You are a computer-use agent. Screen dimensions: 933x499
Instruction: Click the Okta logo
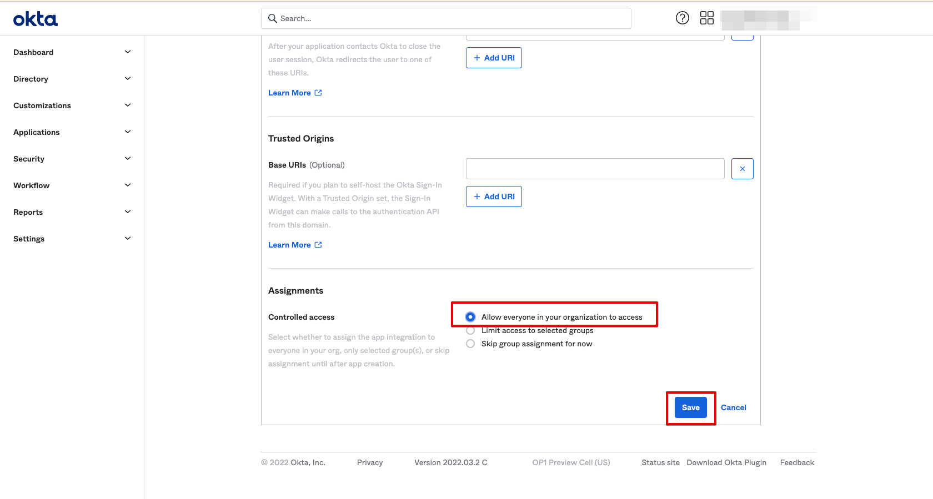36,19
